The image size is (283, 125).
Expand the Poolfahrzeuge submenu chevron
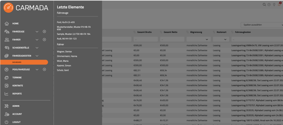37,70
